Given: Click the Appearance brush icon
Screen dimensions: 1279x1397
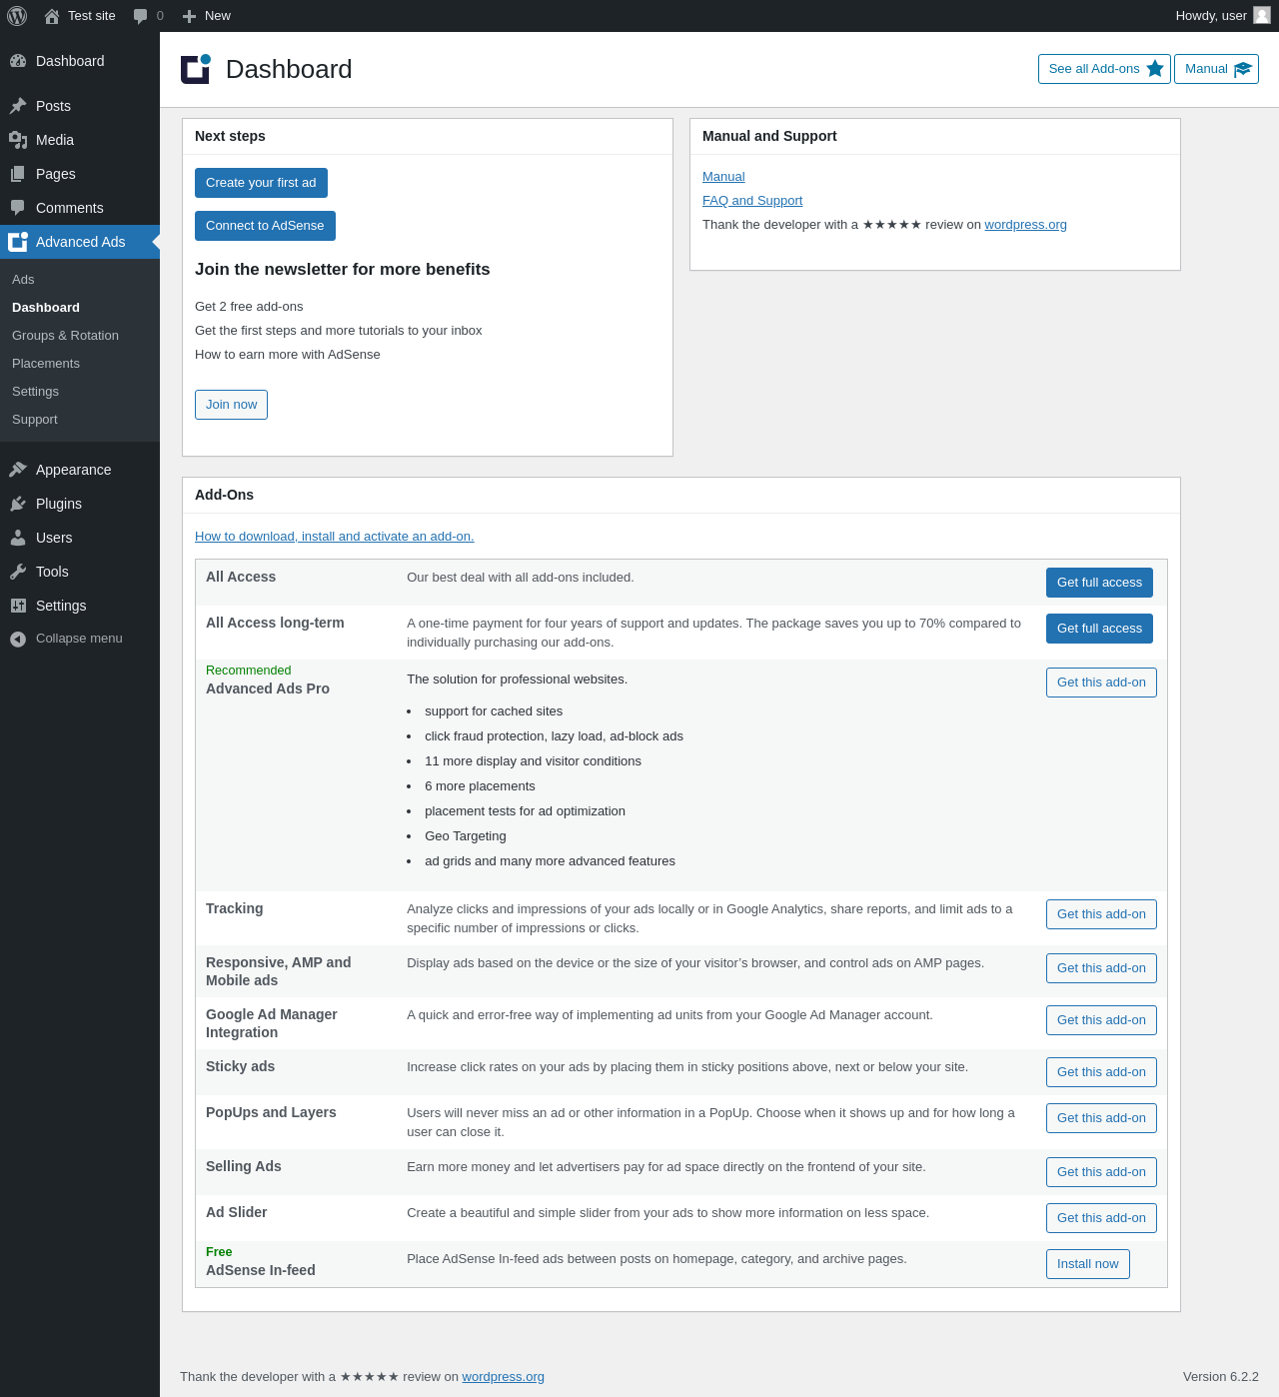Looking at the screenshot, I should point(18,470).
